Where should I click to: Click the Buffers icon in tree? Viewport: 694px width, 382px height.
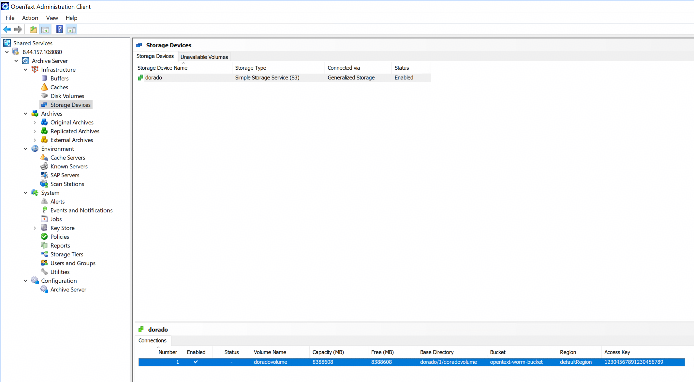tap(44, 78)
